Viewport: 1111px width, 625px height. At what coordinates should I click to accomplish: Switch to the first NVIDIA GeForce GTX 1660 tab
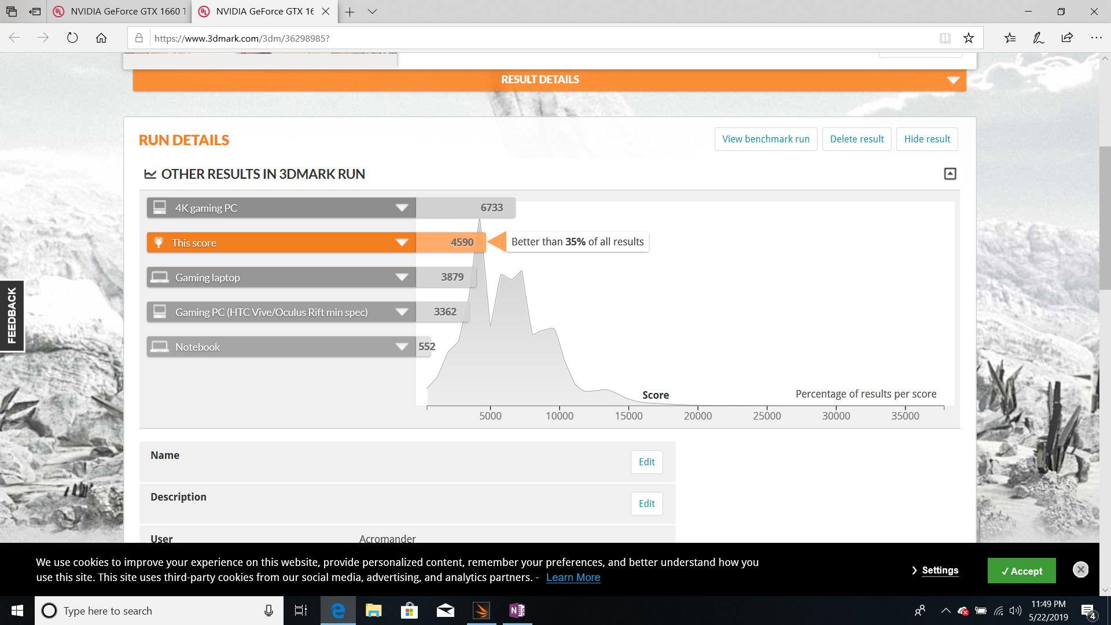click(x=122, y=12)
